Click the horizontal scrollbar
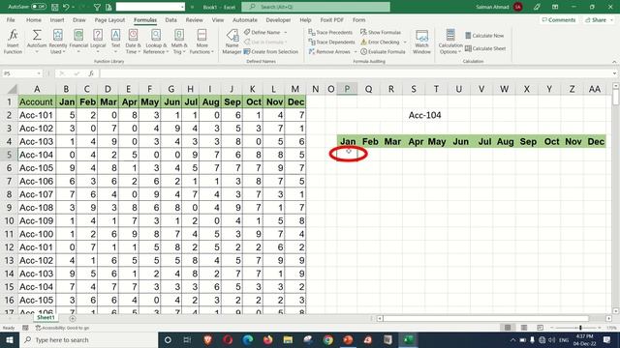 [486, 318]
